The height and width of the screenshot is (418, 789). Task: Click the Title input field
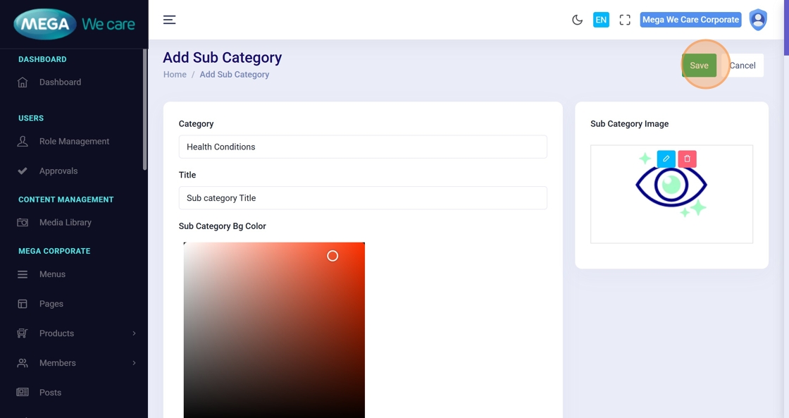[363, 198]
